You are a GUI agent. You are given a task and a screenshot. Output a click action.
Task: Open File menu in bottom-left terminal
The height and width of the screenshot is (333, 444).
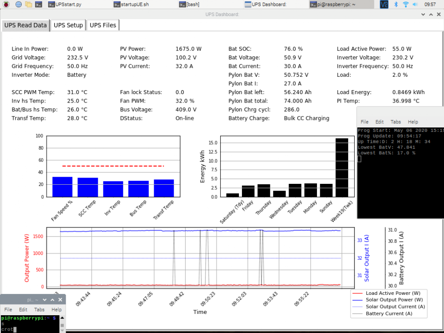coord(8,309)
